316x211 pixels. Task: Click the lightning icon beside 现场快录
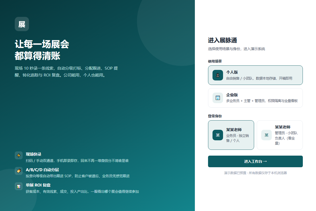click(x=19, y=155)
